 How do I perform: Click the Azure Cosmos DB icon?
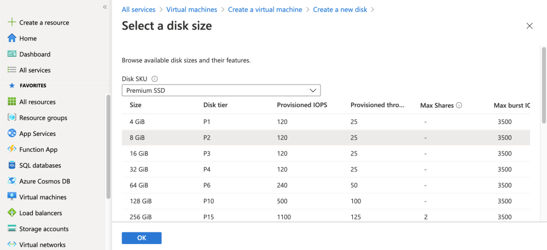12,181
